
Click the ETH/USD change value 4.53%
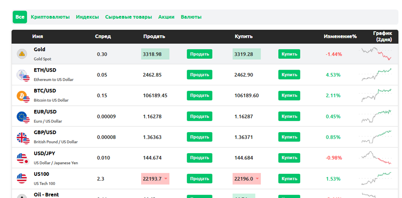333,75
